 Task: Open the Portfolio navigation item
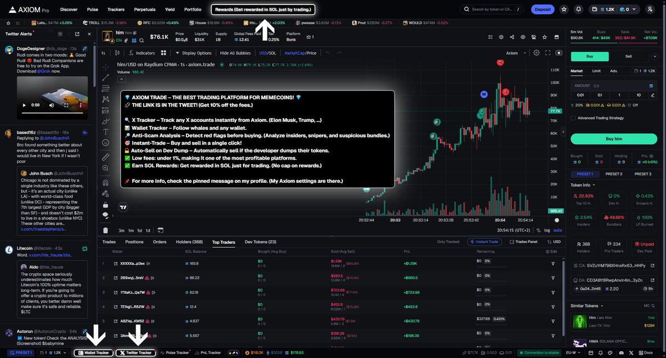tap(193, 9)
